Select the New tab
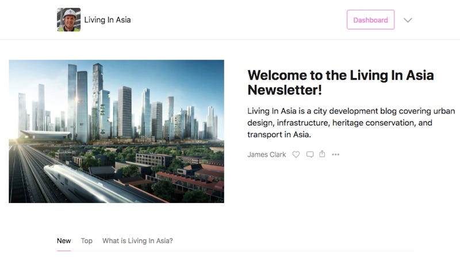460x257 pixels. (x=64, y=240)
